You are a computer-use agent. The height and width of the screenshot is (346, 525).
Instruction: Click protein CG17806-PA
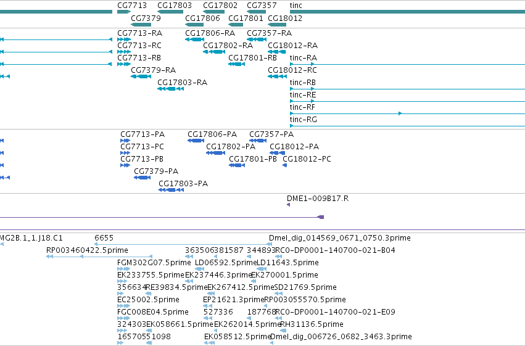[x=212, y=134]
